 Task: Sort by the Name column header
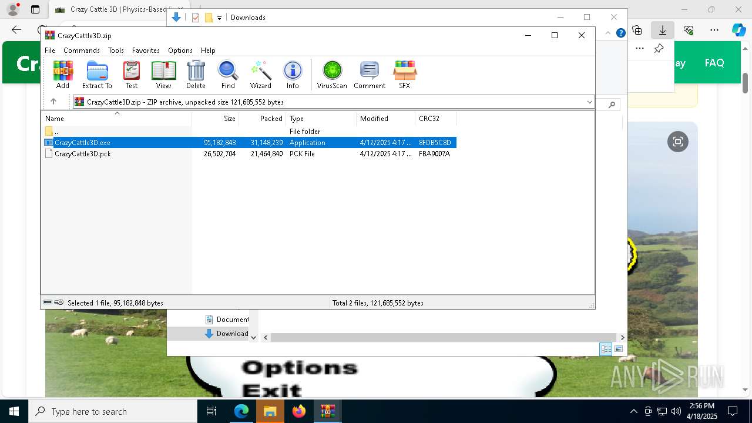point(117,118)
